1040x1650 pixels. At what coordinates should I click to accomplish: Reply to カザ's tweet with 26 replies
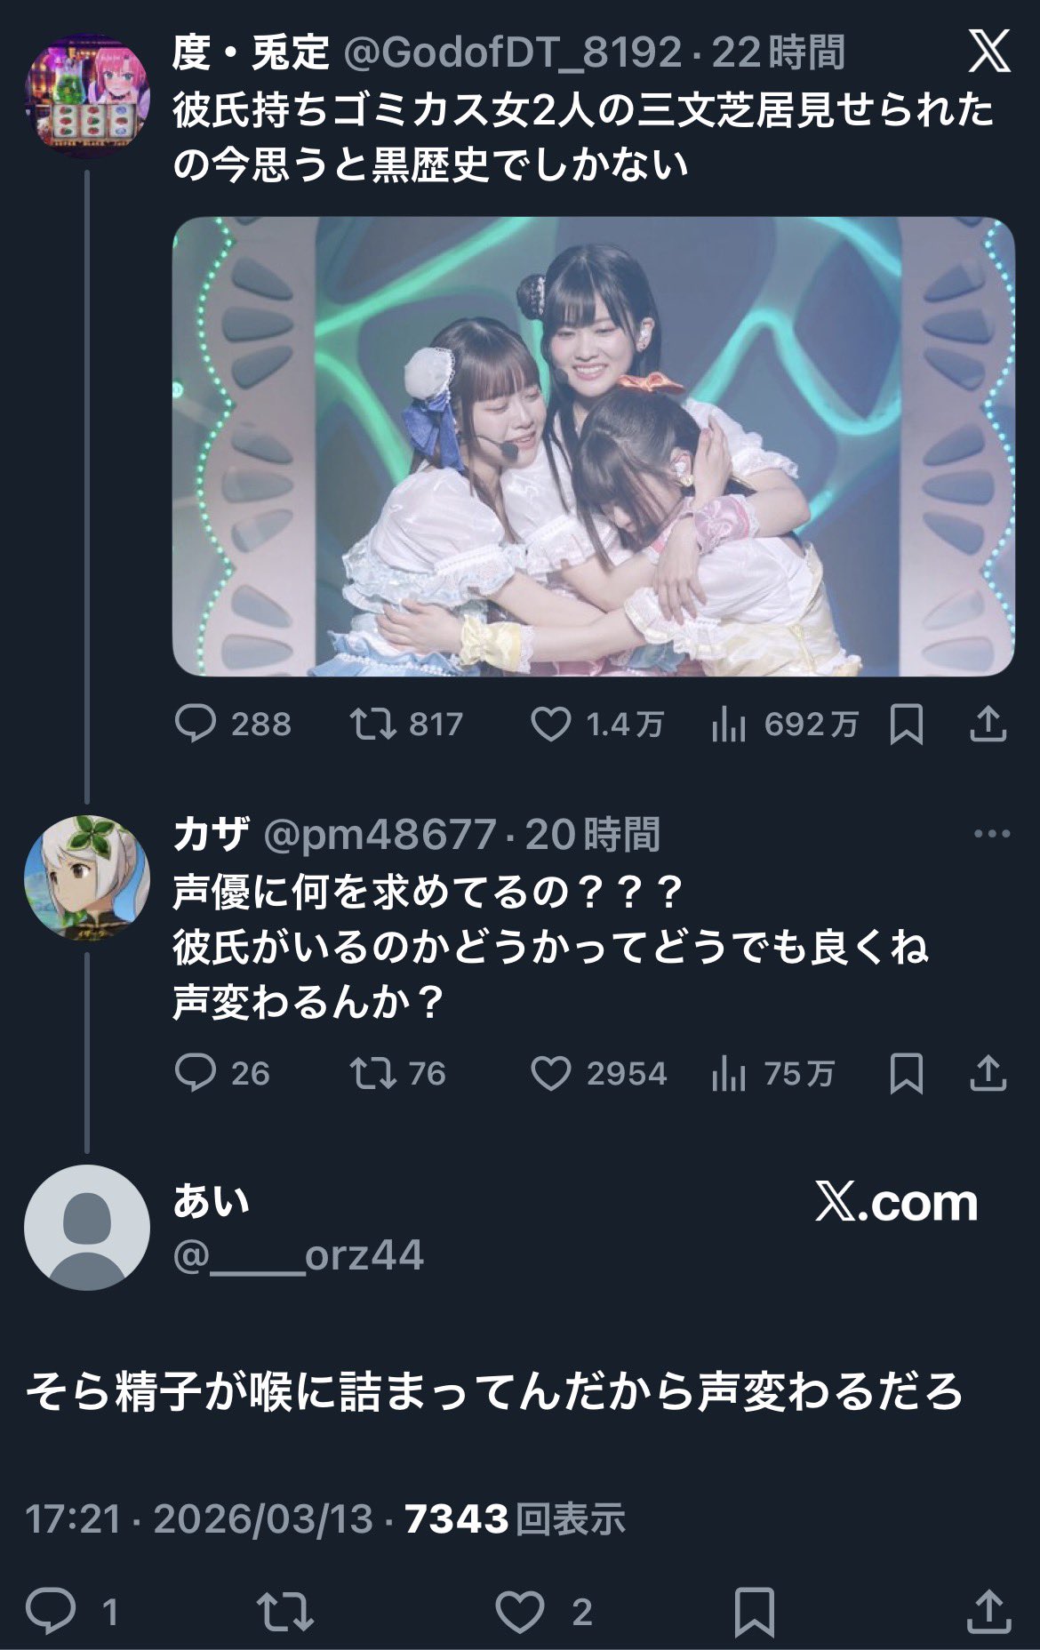coord(195,1073)
